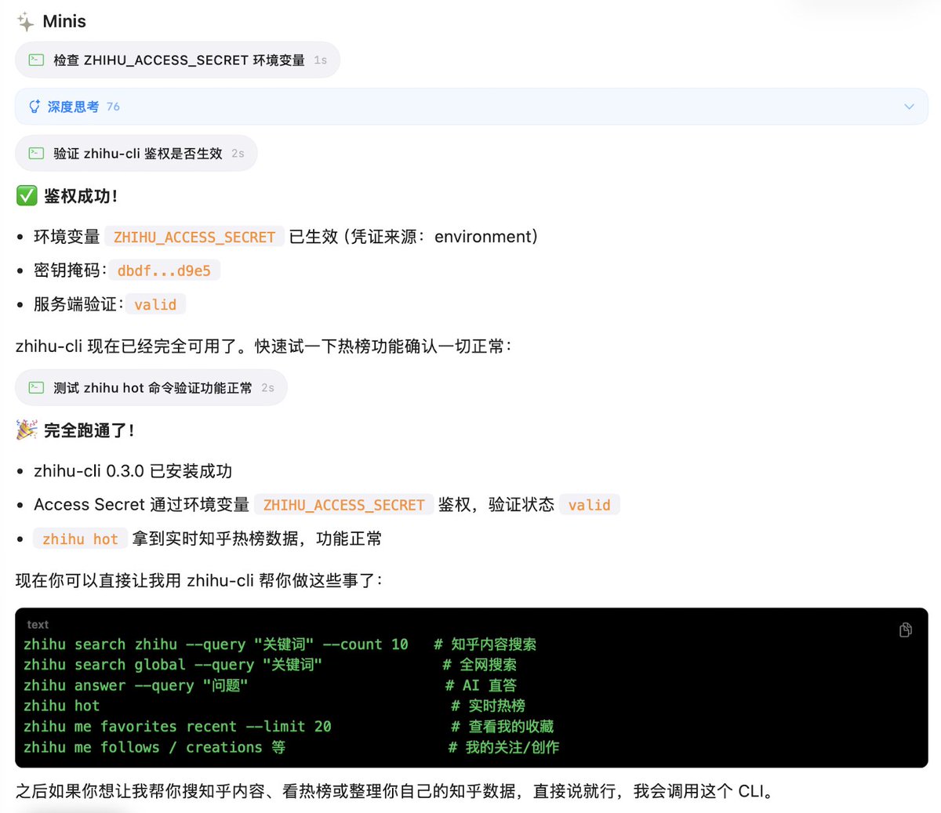Image resolution: width=941 pixels, height=813 pixels.
Task: Click the 深度思考 label
Action: 73,107
